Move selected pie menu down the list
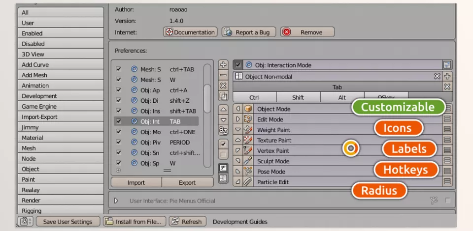Viewport: 473px width, 231px height. coord(223,120)
